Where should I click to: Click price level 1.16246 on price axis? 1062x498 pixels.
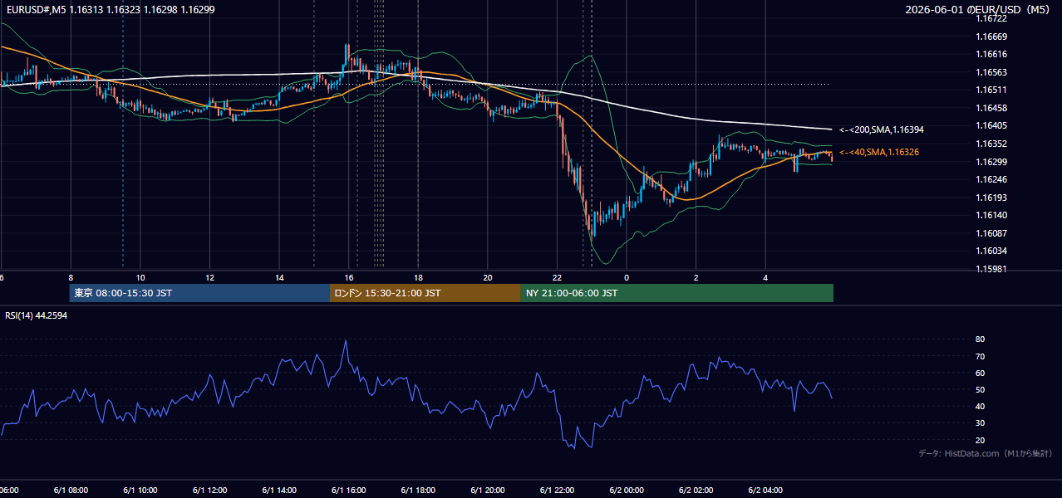point(992,179)
